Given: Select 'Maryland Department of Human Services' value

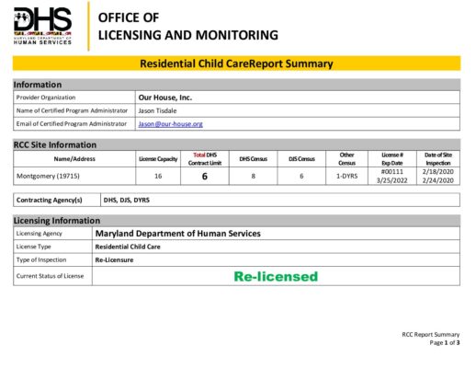Looking at the screenshot, I should pyautogui.click(x=178, y=234).
